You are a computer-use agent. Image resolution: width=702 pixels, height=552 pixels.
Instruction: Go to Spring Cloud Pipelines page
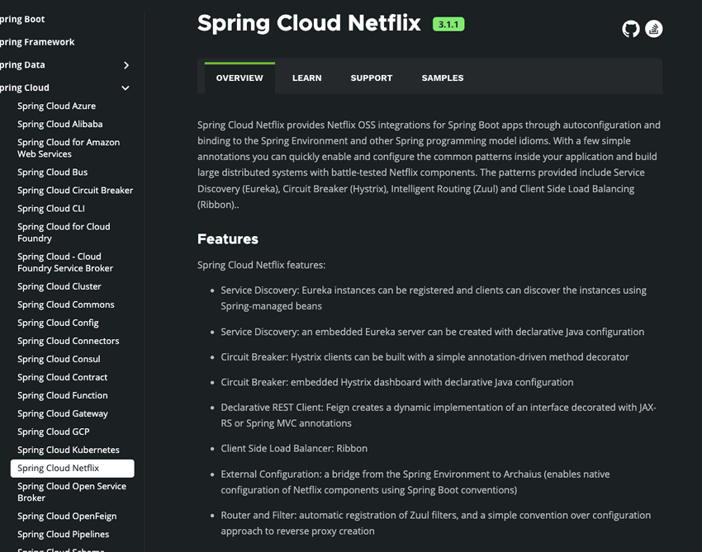[x=63, y=534]
